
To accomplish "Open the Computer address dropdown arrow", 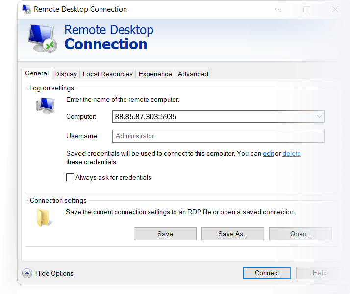I will 319,117.
